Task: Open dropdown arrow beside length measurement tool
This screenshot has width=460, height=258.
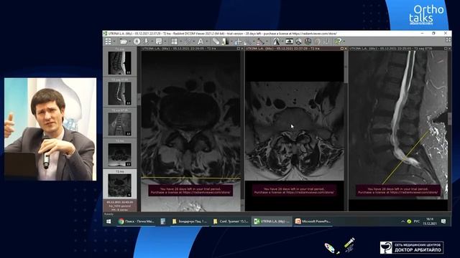Action: [267, 42]
